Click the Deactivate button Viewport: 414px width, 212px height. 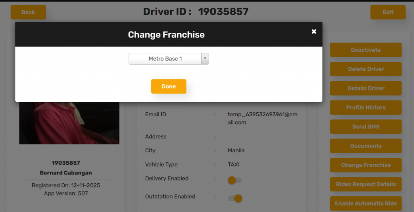(x=365, y=50)
